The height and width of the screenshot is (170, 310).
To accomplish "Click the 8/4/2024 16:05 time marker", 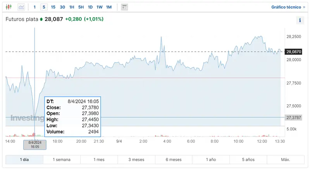I will click(x=35, y=144).
